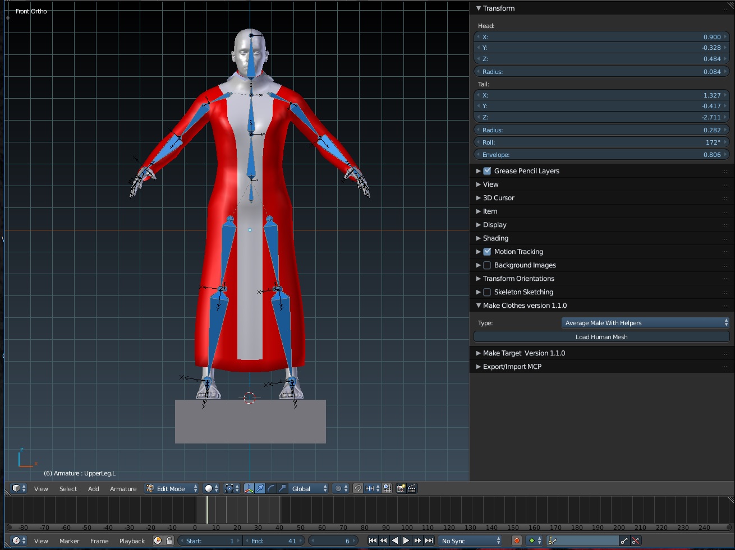
Task: Open the Average Male With Helpers type dropdown
Action: (645, 323)
